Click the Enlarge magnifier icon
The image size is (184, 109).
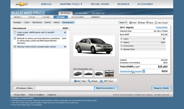89,81
